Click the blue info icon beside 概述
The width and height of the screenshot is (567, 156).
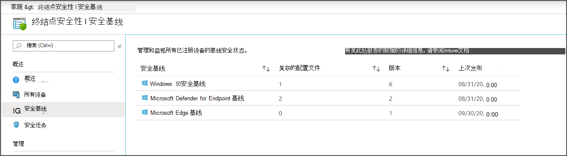pyautogui.click(x=16, y=79)
